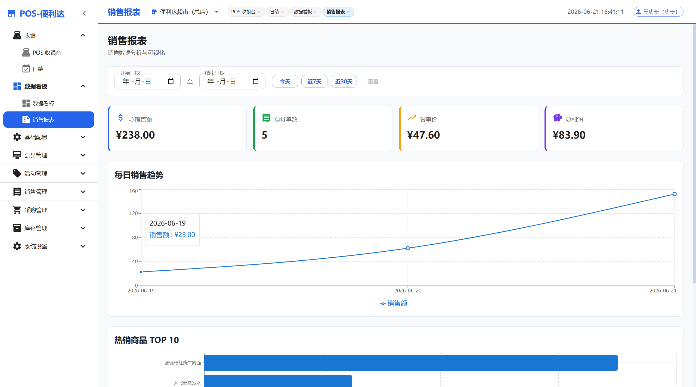
Task: Click the 销售报表 document icon in sidebar
Action: tap(26, 120)
